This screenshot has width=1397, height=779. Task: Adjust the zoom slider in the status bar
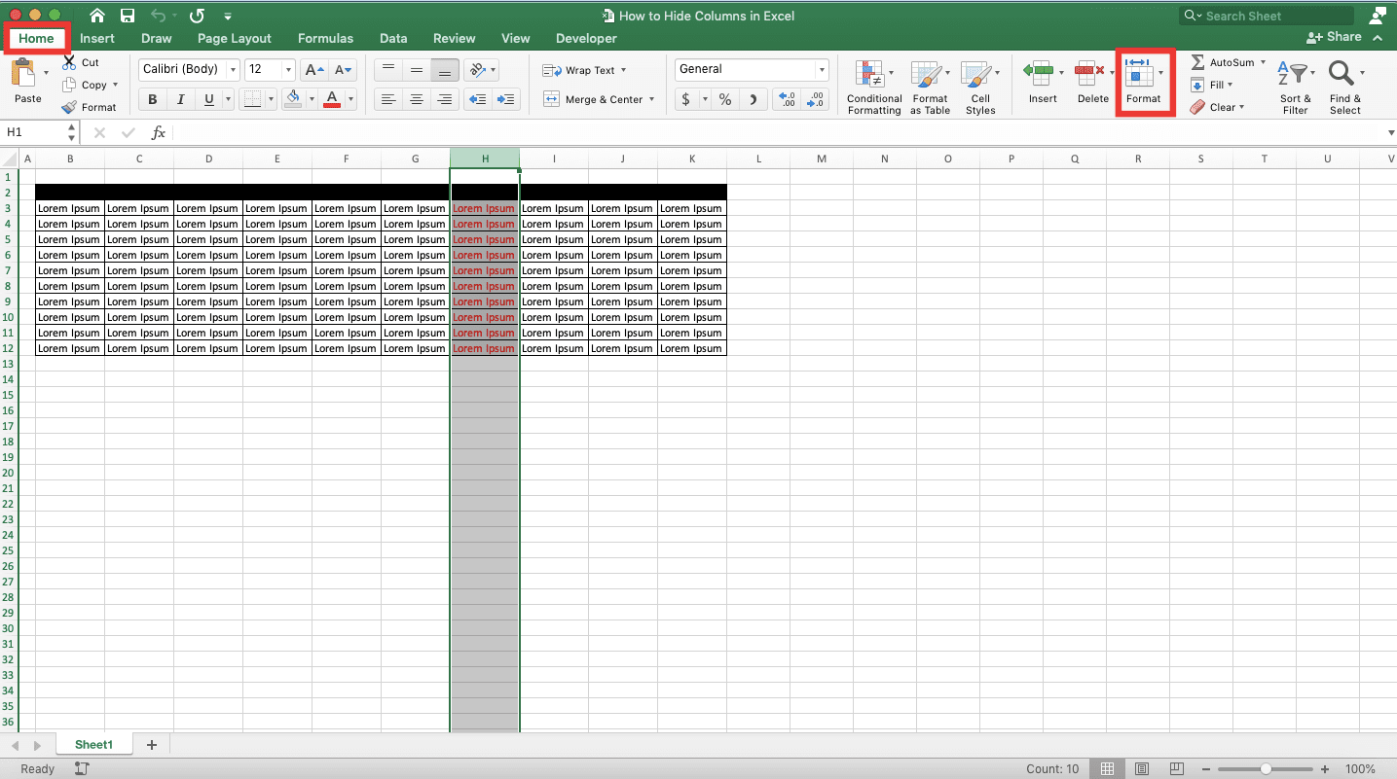1266,767
